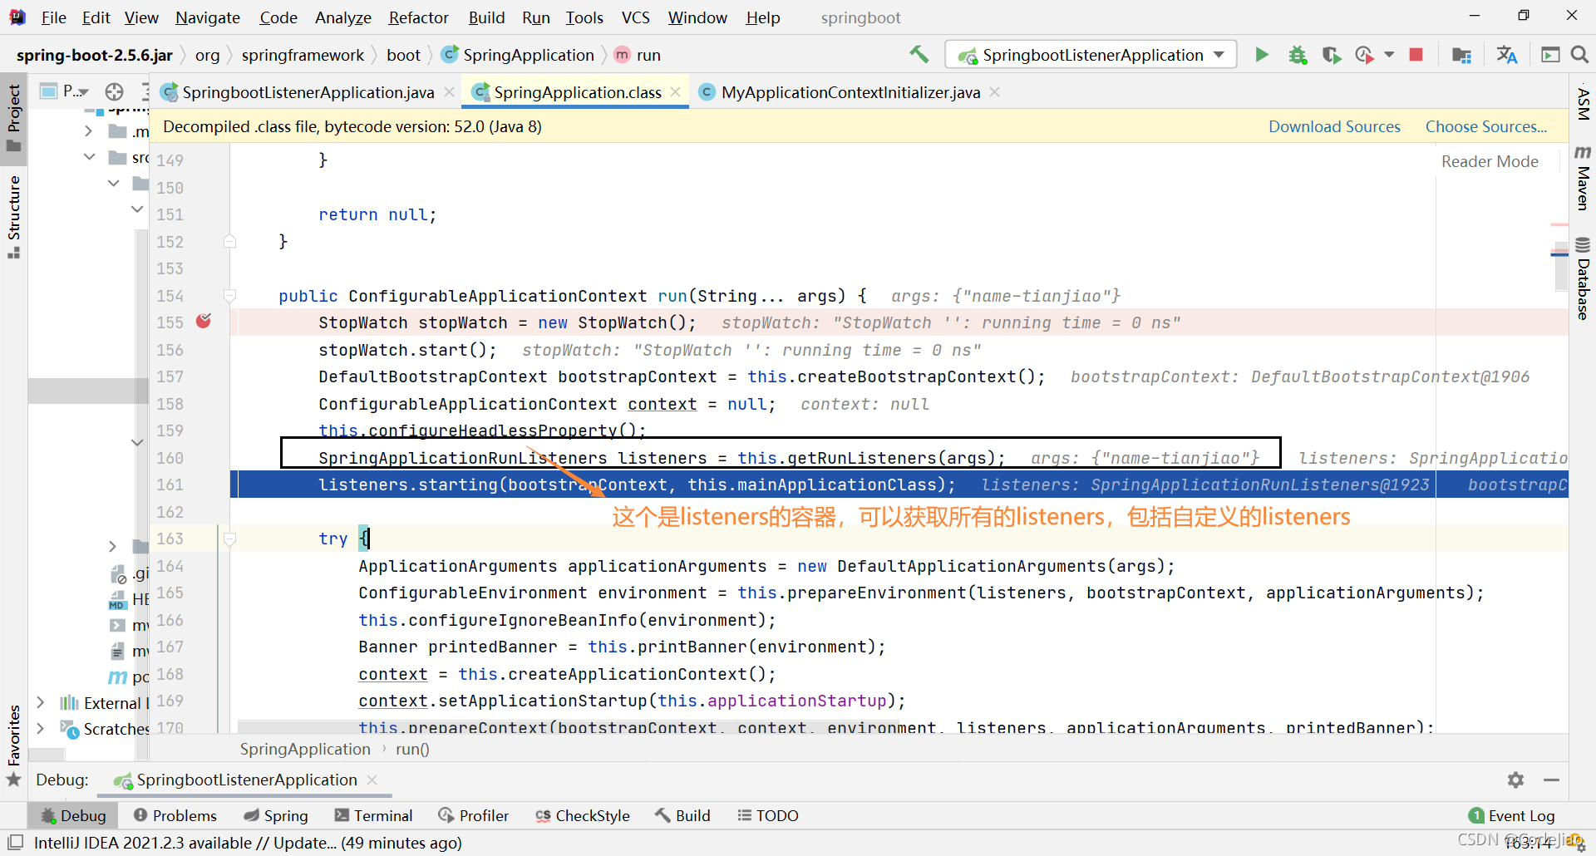Viewport: 1596px width, 856px height.
Task: Open the Analyze menu
Action: (x=343, y=17)
